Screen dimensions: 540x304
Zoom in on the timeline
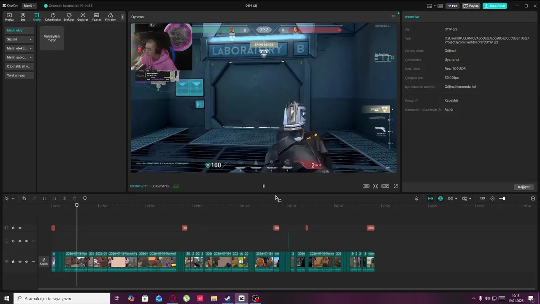point(533,198)
